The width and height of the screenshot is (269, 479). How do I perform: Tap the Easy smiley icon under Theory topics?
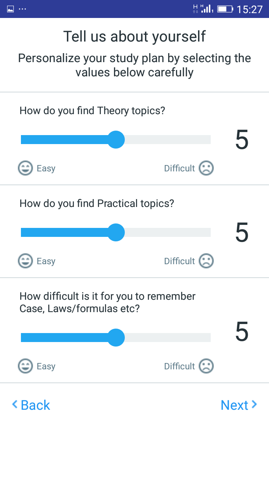tap(25, 168)
